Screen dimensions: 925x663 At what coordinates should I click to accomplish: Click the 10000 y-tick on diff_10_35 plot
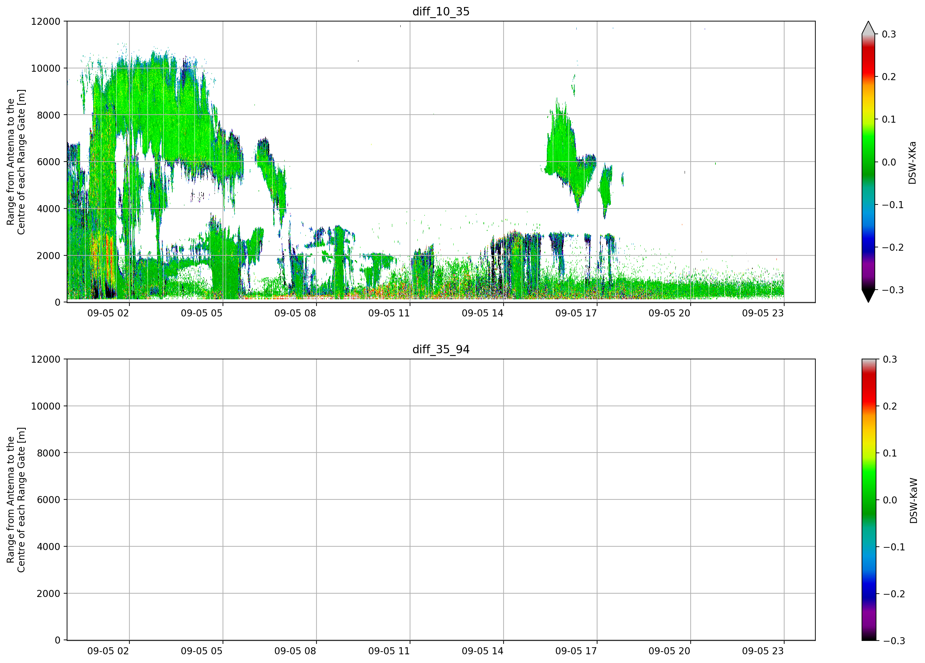46,68
